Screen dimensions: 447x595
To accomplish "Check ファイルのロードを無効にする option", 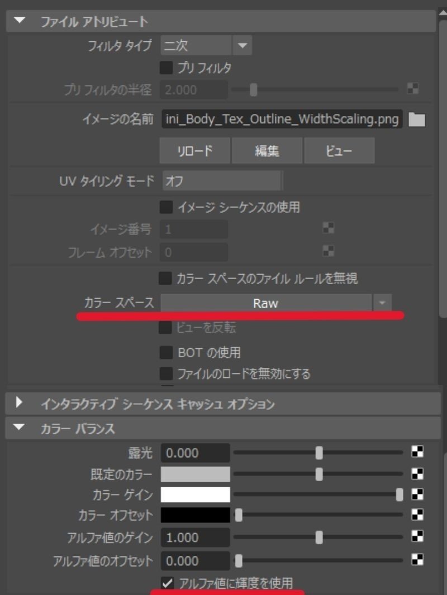I will click(x=166, y=373).
